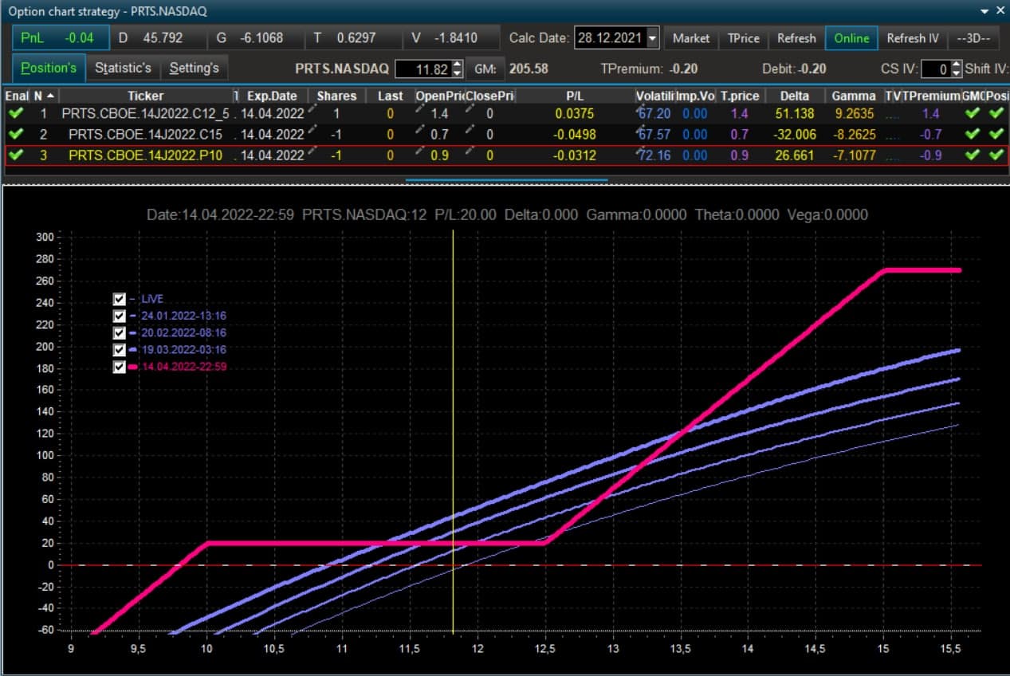Open the Setting's tab
The height and width of the screenshot is (676, 1010).
(x=195, y=68)
